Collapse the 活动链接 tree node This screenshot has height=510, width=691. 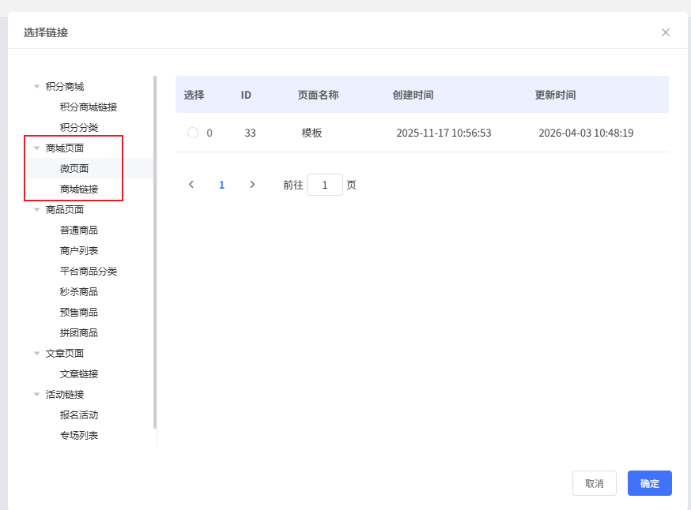[x=36, y=395]
